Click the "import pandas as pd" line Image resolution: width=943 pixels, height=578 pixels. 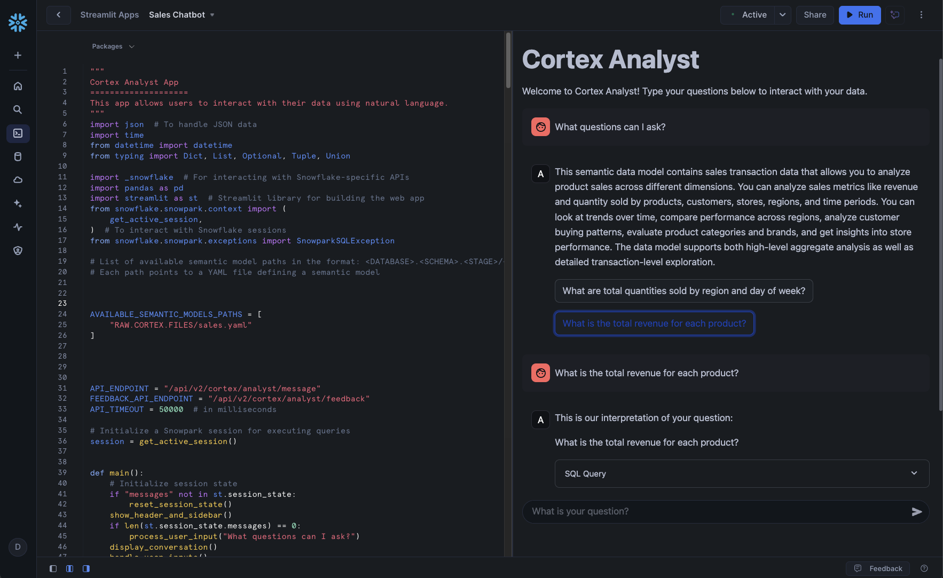(137, 188)
